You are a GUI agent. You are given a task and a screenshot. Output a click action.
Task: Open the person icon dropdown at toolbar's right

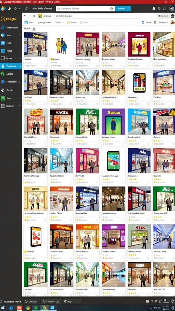tap(161, 22)
